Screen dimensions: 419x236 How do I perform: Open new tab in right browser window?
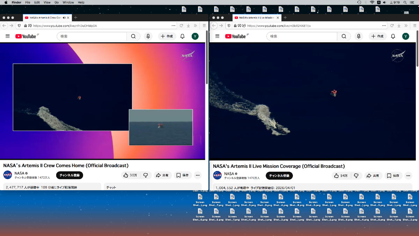pos(285,17)
